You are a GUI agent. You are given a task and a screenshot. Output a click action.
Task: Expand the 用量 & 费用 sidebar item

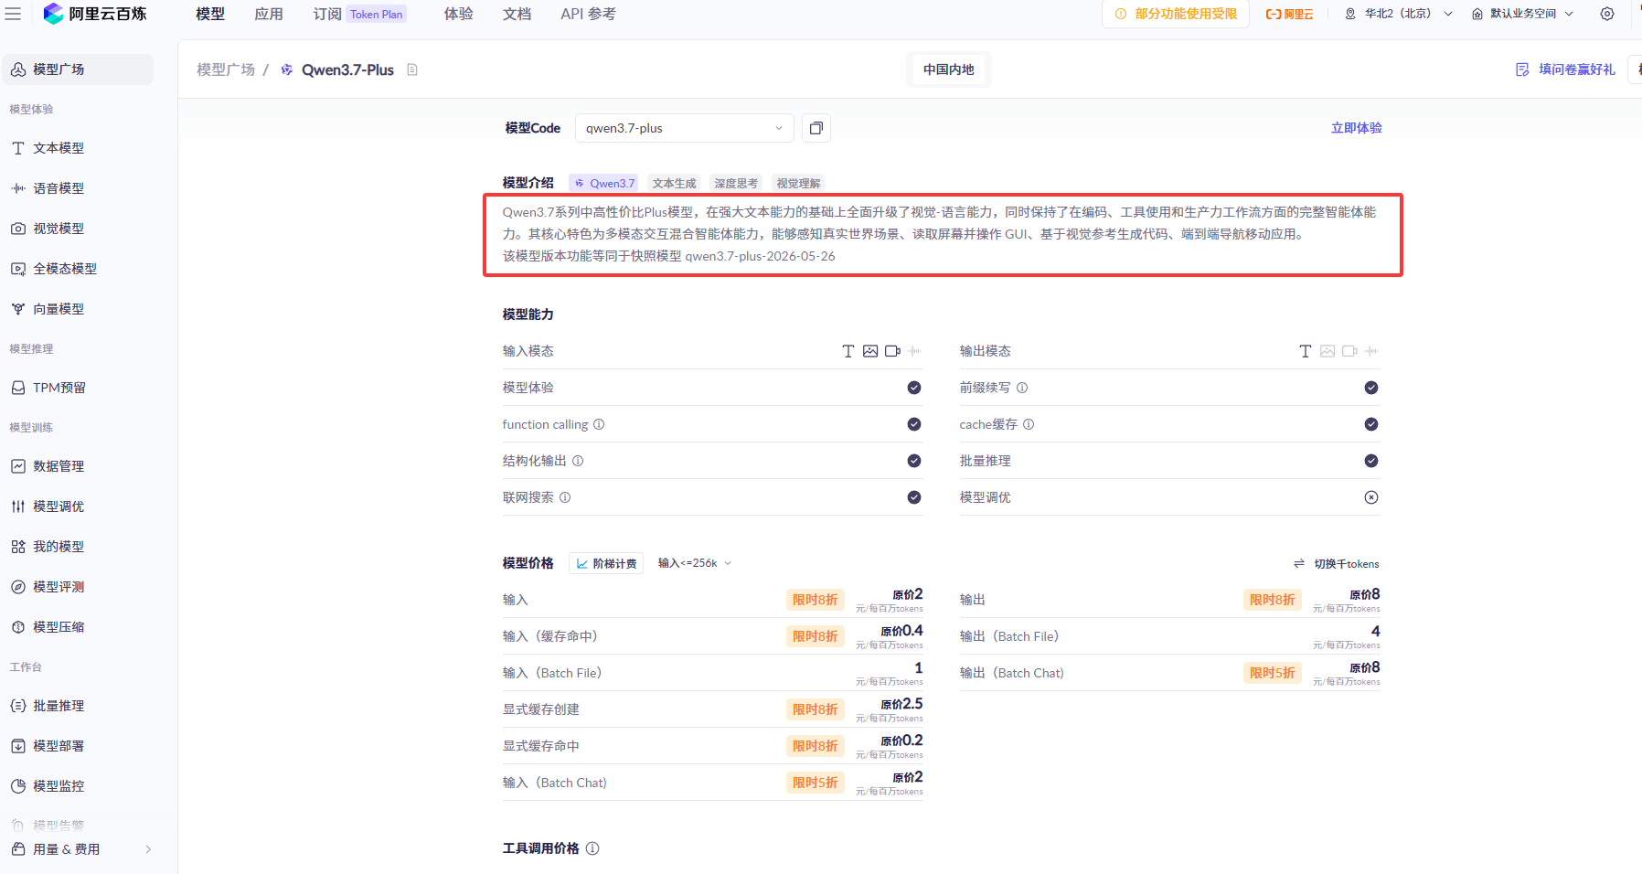(82, 849)
